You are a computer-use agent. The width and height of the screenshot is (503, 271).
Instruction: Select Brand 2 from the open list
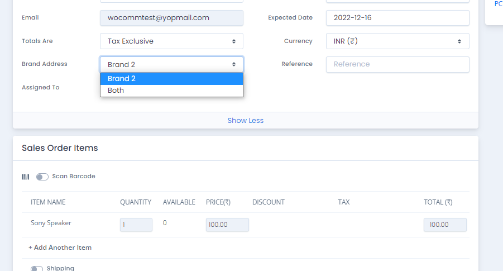[x=171, y=79]
